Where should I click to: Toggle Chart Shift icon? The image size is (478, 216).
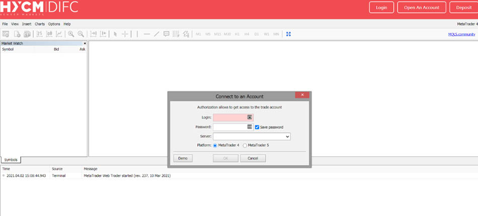point(103,34)
